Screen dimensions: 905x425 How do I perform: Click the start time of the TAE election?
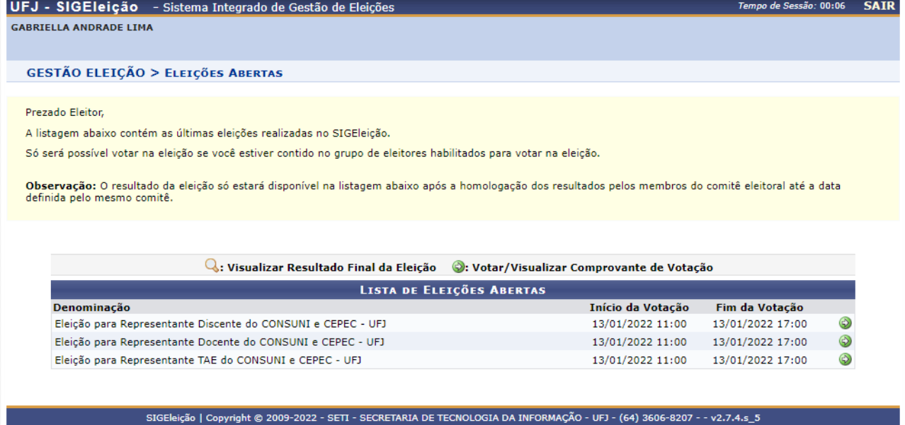coord(639,361)
